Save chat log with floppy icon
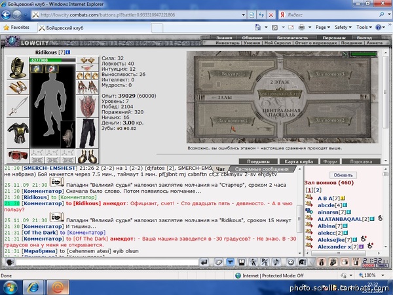 (241, 262)
